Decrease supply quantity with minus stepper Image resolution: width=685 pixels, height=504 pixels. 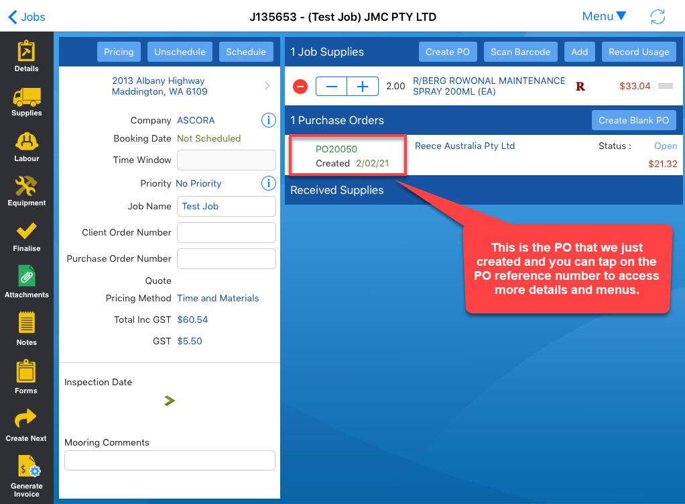tap(331, 87)
